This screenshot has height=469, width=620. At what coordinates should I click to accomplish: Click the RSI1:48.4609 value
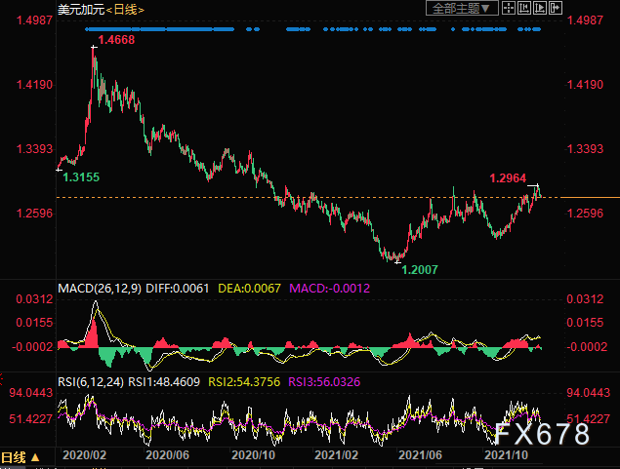[x=164, y=382]
